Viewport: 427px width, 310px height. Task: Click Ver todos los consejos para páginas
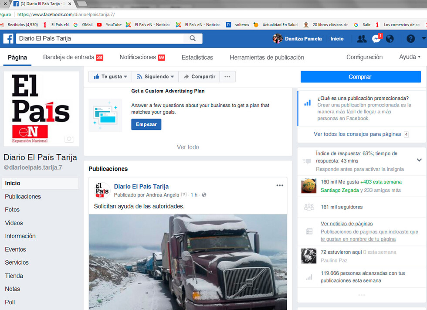(x=357, y=134)
